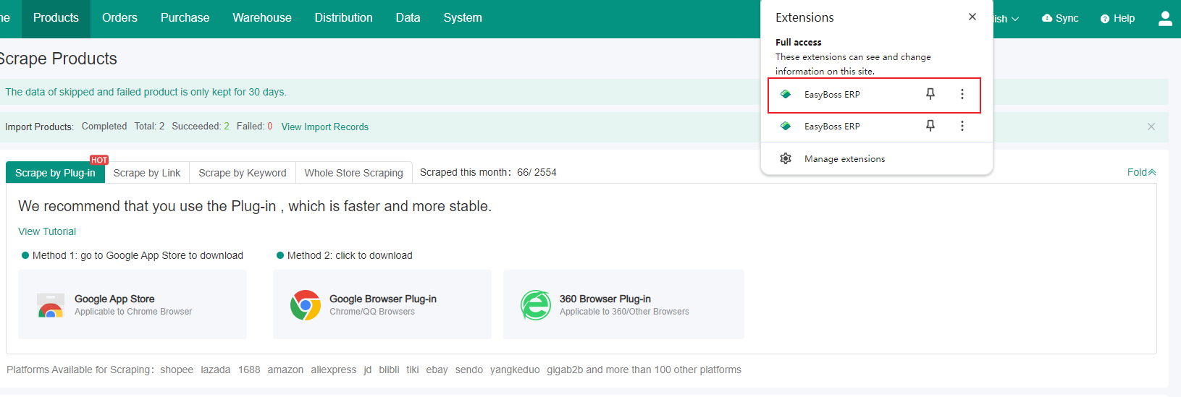The height and width of the screenshot is (397, 1181).
Task: Click the 'Scraped this month: 66/ 2554' text
Action: (x=488, y=172)
